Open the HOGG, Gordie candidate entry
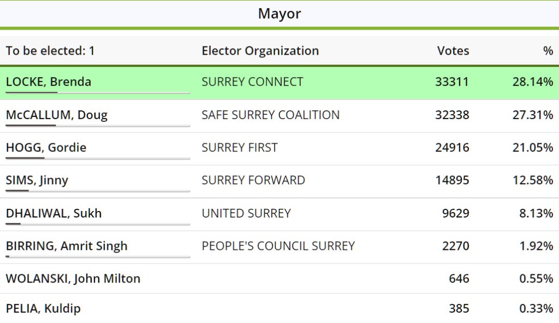Image resolution: width=559 pixels, height=323 pixels. [x=46, y=148]
